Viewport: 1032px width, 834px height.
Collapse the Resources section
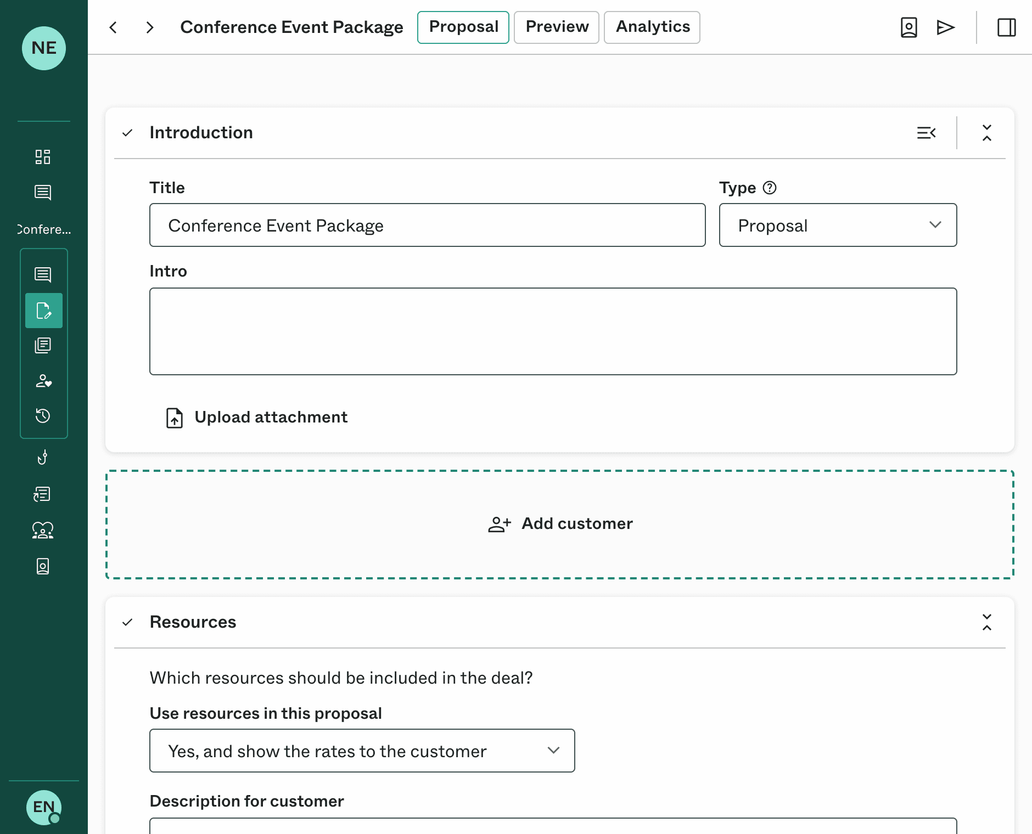coord(986,622)
